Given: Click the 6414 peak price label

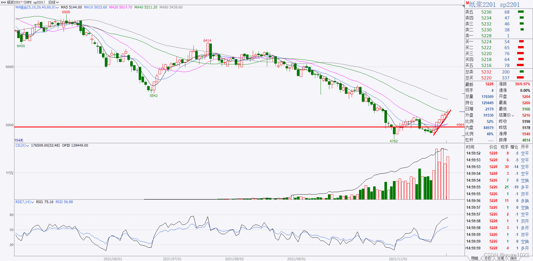Looking at the screenshot, I should 207,41.
